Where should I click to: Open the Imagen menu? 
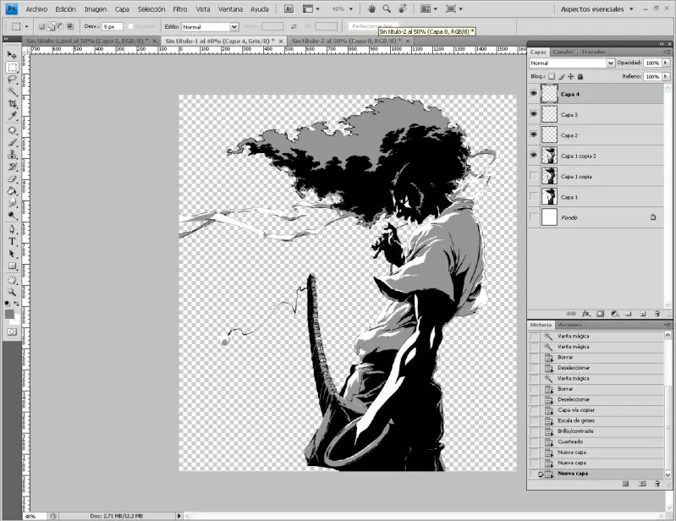(x=96, y=9)
